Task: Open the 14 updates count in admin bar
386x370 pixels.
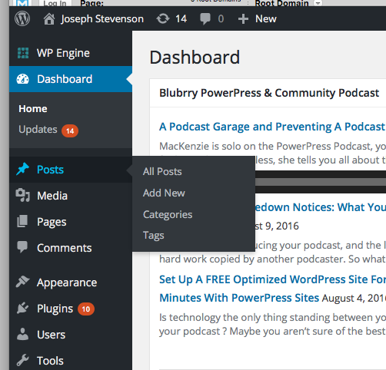Action: [x=181, y=19]
